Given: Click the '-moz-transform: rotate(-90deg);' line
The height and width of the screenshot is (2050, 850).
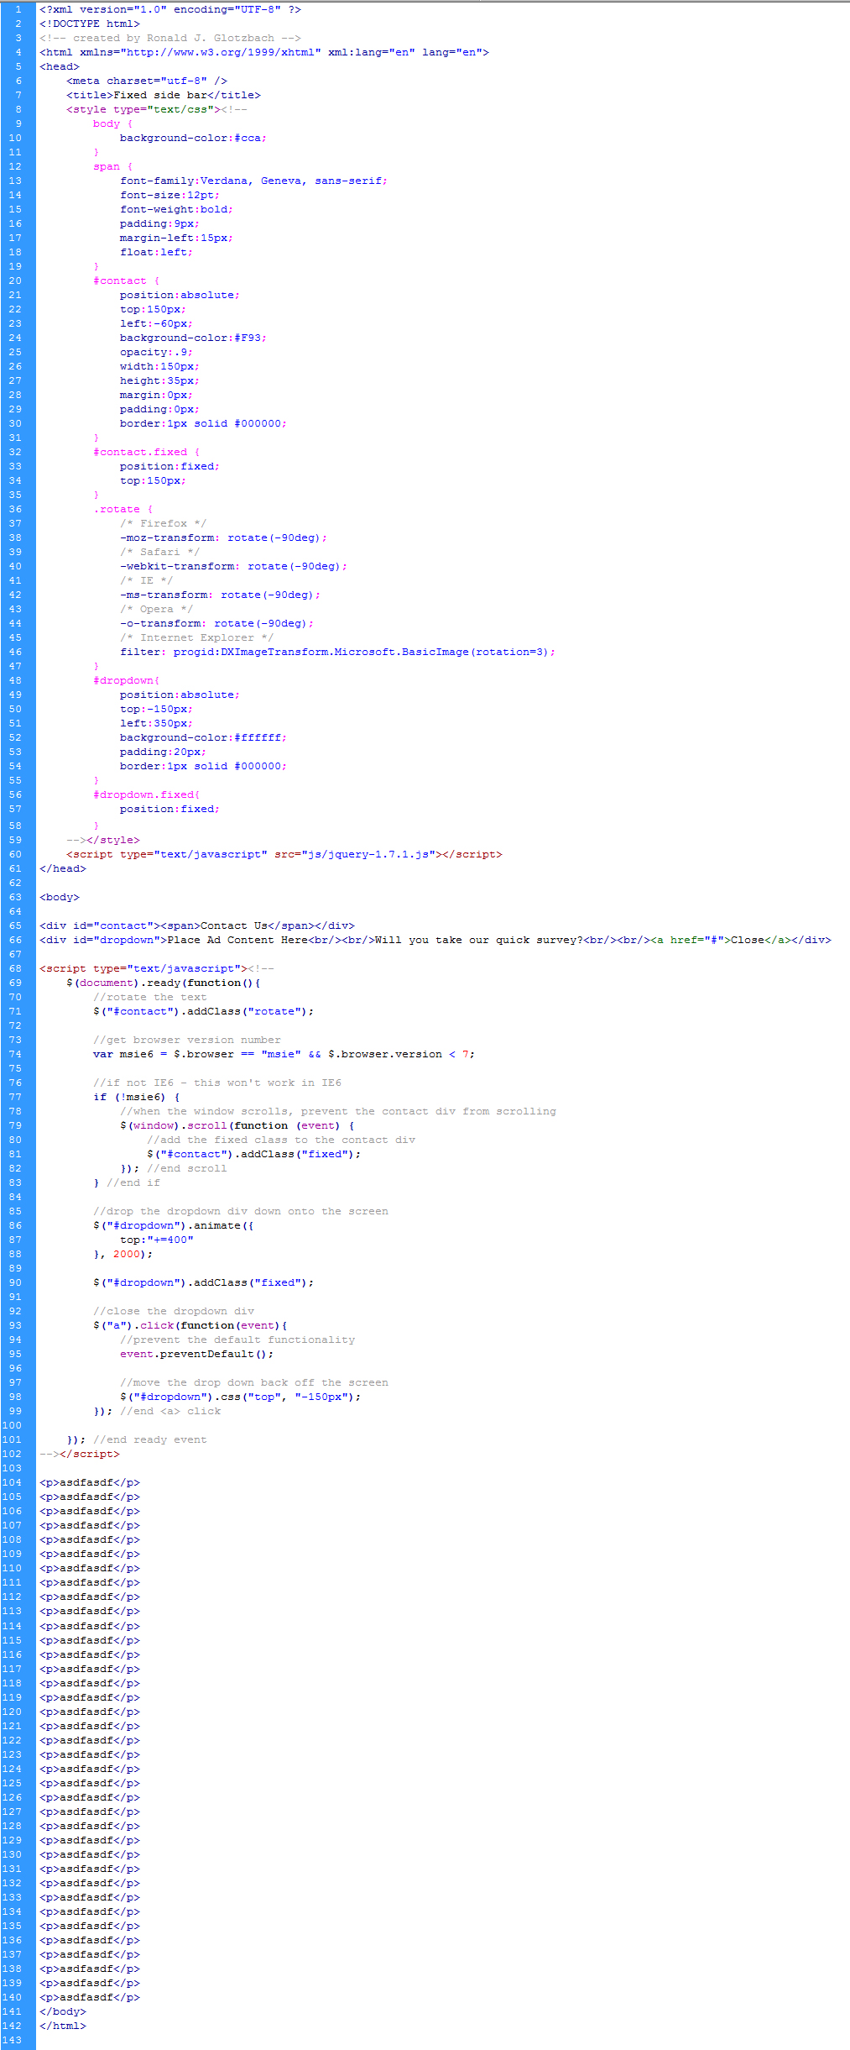Looking at the screenshot, I should click(x=223, y=537).
